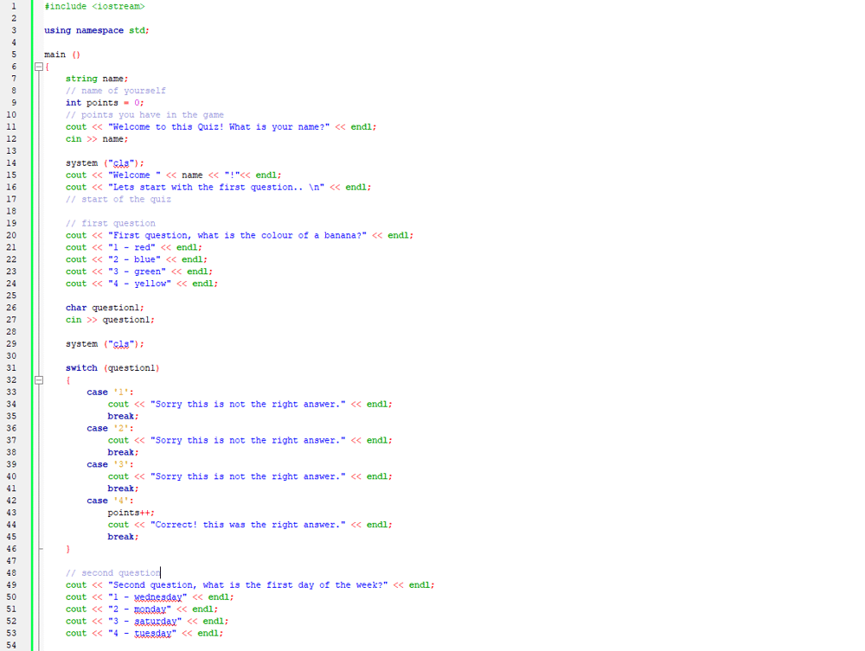Click line number 1 in the gutter
The width and height of the screenshot is (865, 651).
12,6
